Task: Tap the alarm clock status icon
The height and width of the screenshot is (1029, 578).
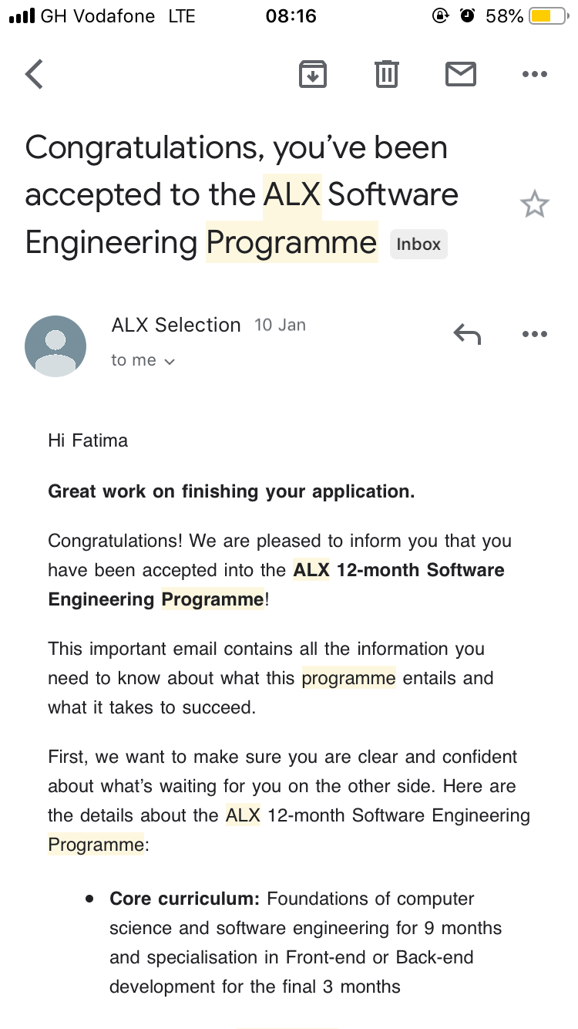Action: tap(467, 15)
